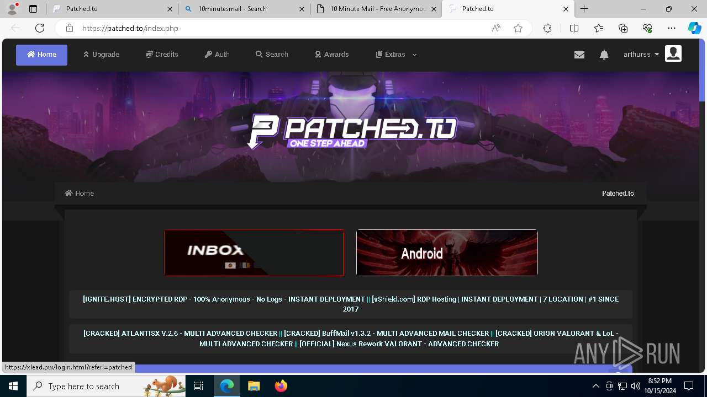Open CRACKED ORION VALORANT & LoL link

(x=409, y=339)
